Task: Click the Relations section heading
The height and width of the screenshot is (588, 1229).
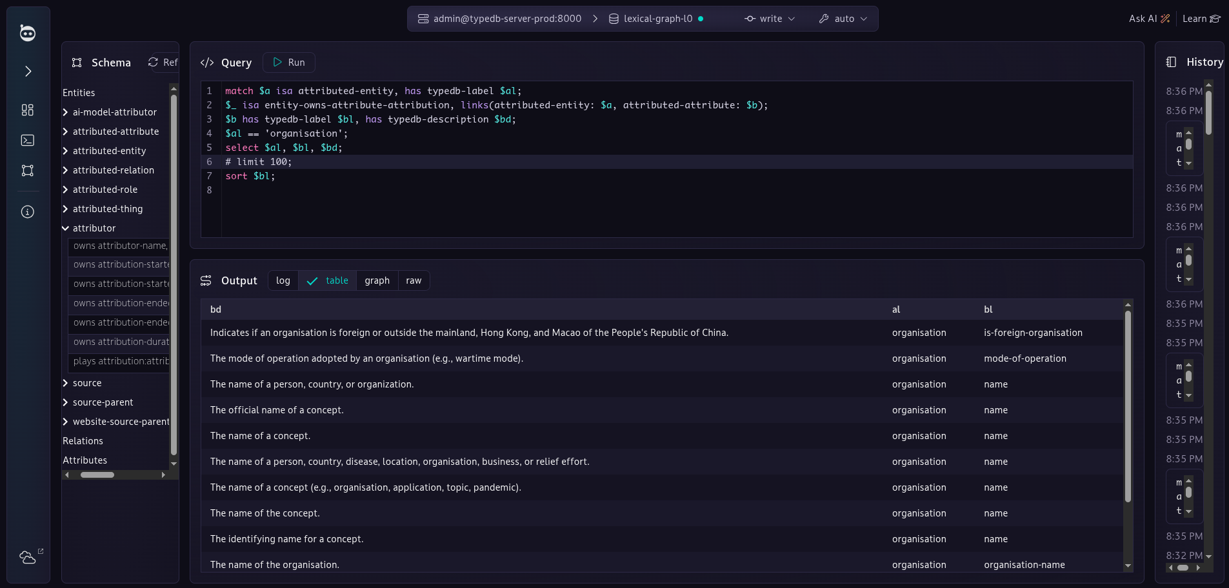Action: click(x=83, y=441)
